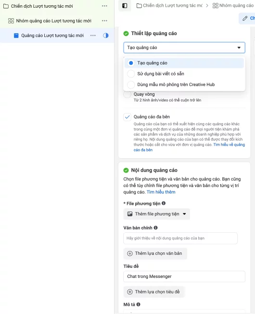Open the Tìm hiểu thêm link
Image resolution: width=255 pixels, height=314 pixels.
(x=161, y=192)
